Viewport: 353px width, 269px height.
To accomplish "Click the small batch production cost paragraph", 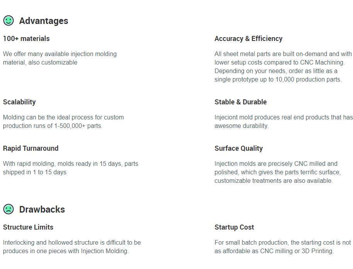I will pyautogui.click(x=283, y=247).
